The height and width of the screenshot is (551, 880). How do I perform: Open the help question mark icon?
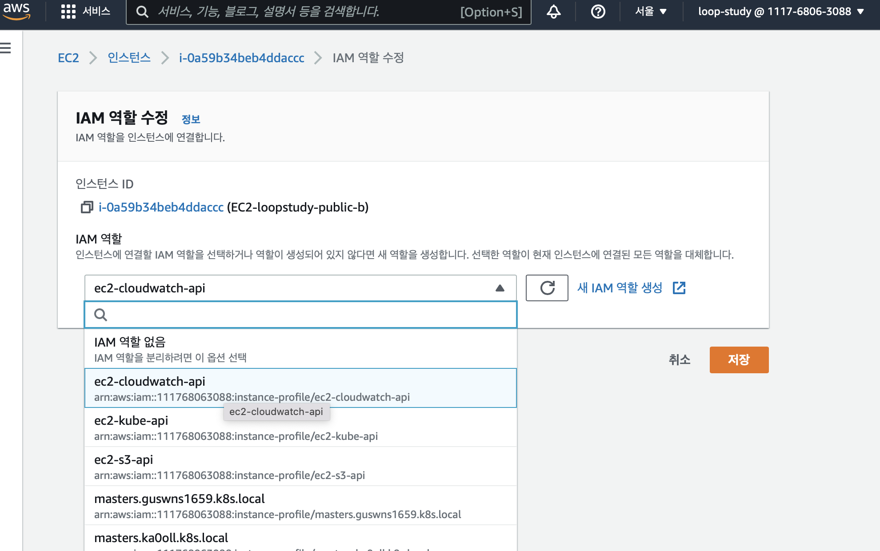point(598,12)
